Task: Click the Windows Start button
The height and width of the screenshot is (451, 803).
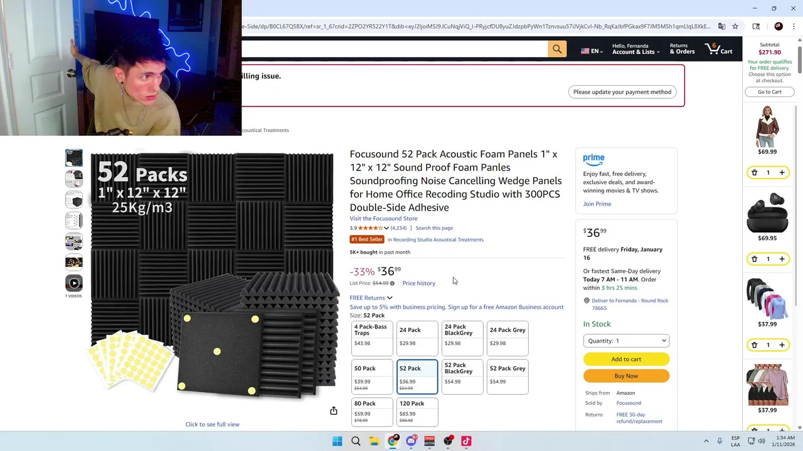Action: pos(337,441)
